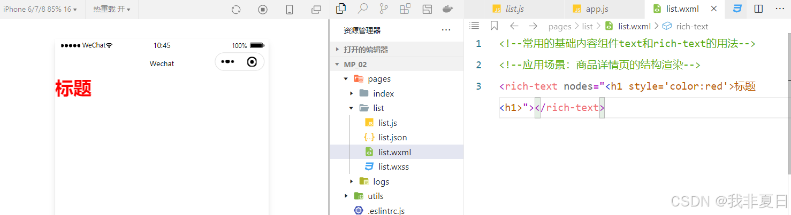The image size is (791, 215).
Task: Open the CSS file tab icon
Action: pos(737,9)
